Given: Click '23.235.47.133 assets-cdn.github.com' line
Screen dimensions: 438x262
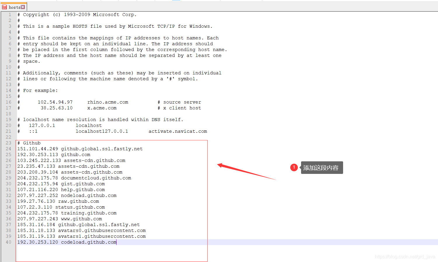Looking at the screenshot, I should [x=68, y=166].
